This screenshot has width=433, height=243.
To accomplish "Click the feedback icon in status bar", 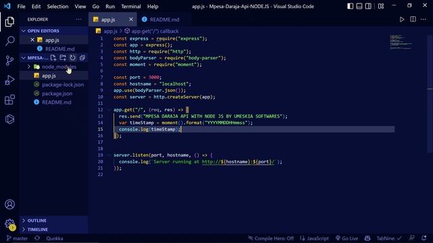I will pyautogui.click(x=412, y=238).
